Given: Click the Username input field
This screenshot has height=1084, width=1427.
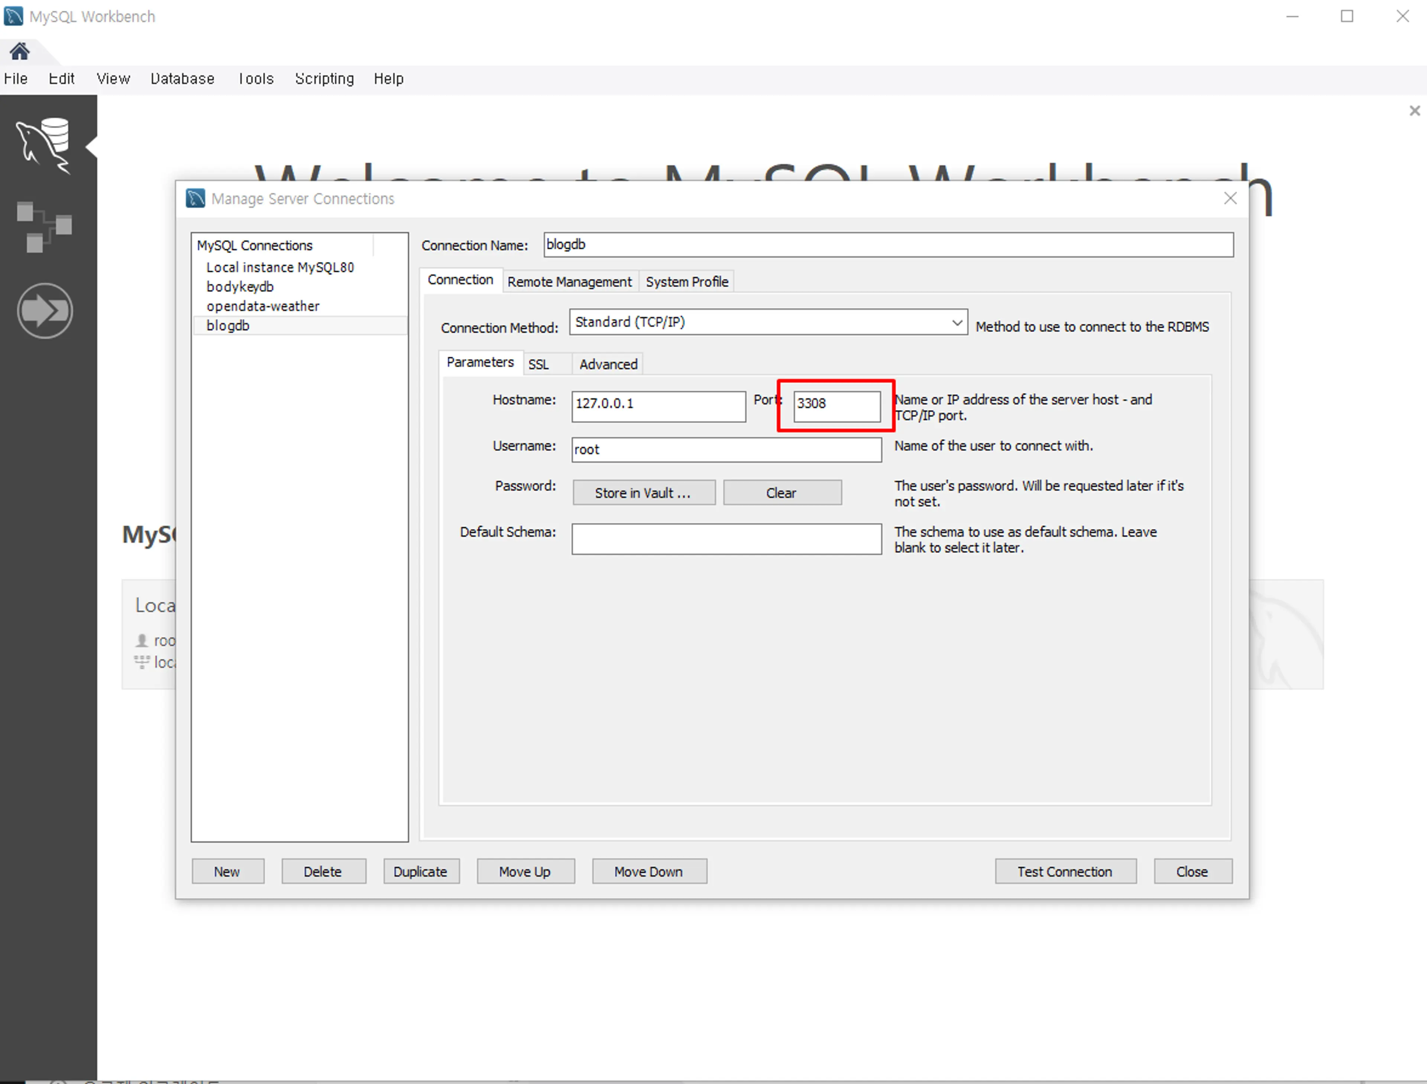Looking at the screenshot, I should tap(727, 450).
